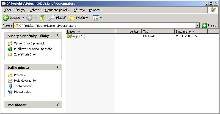Select the Projekt1 folder icon
Screen dimensions: 220x114
69,36
